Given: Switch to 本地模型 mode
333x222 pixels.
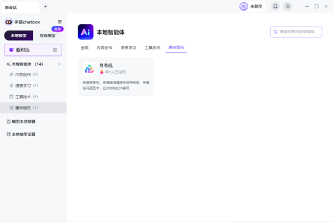Looking at the screenshot, I should click(19, 35).
